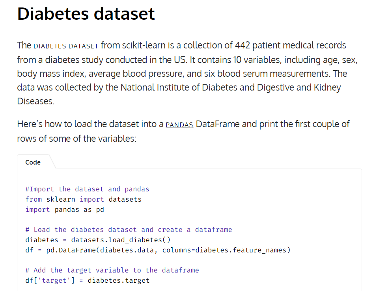Viewport: 375px width, 291px height.
Task: Click the Diabetes dataset page heading
Action: (x=86, y=14)
